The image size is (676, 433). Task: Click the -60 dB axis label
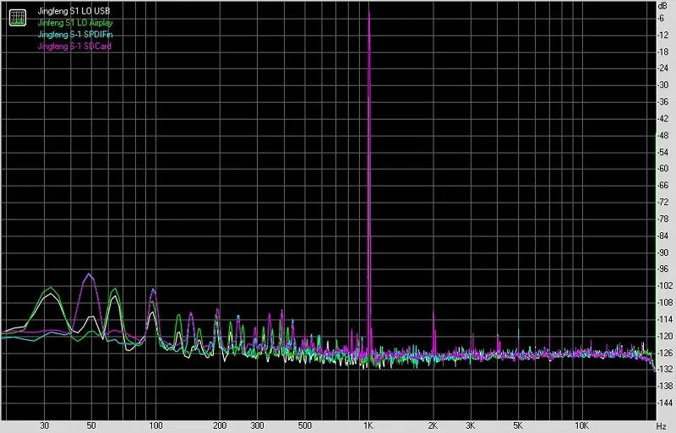tap(662, 169)
